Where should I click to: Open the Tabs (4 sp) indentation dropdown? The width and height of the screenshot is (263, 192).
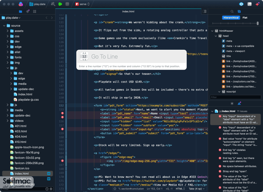197,189
